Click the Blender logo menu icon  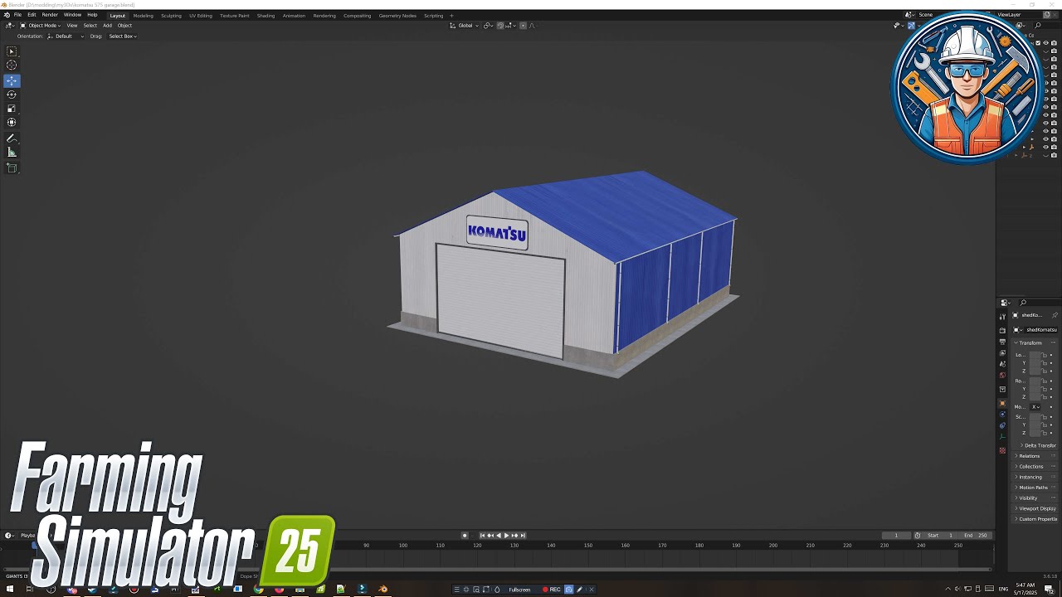(x=7, y=15)
